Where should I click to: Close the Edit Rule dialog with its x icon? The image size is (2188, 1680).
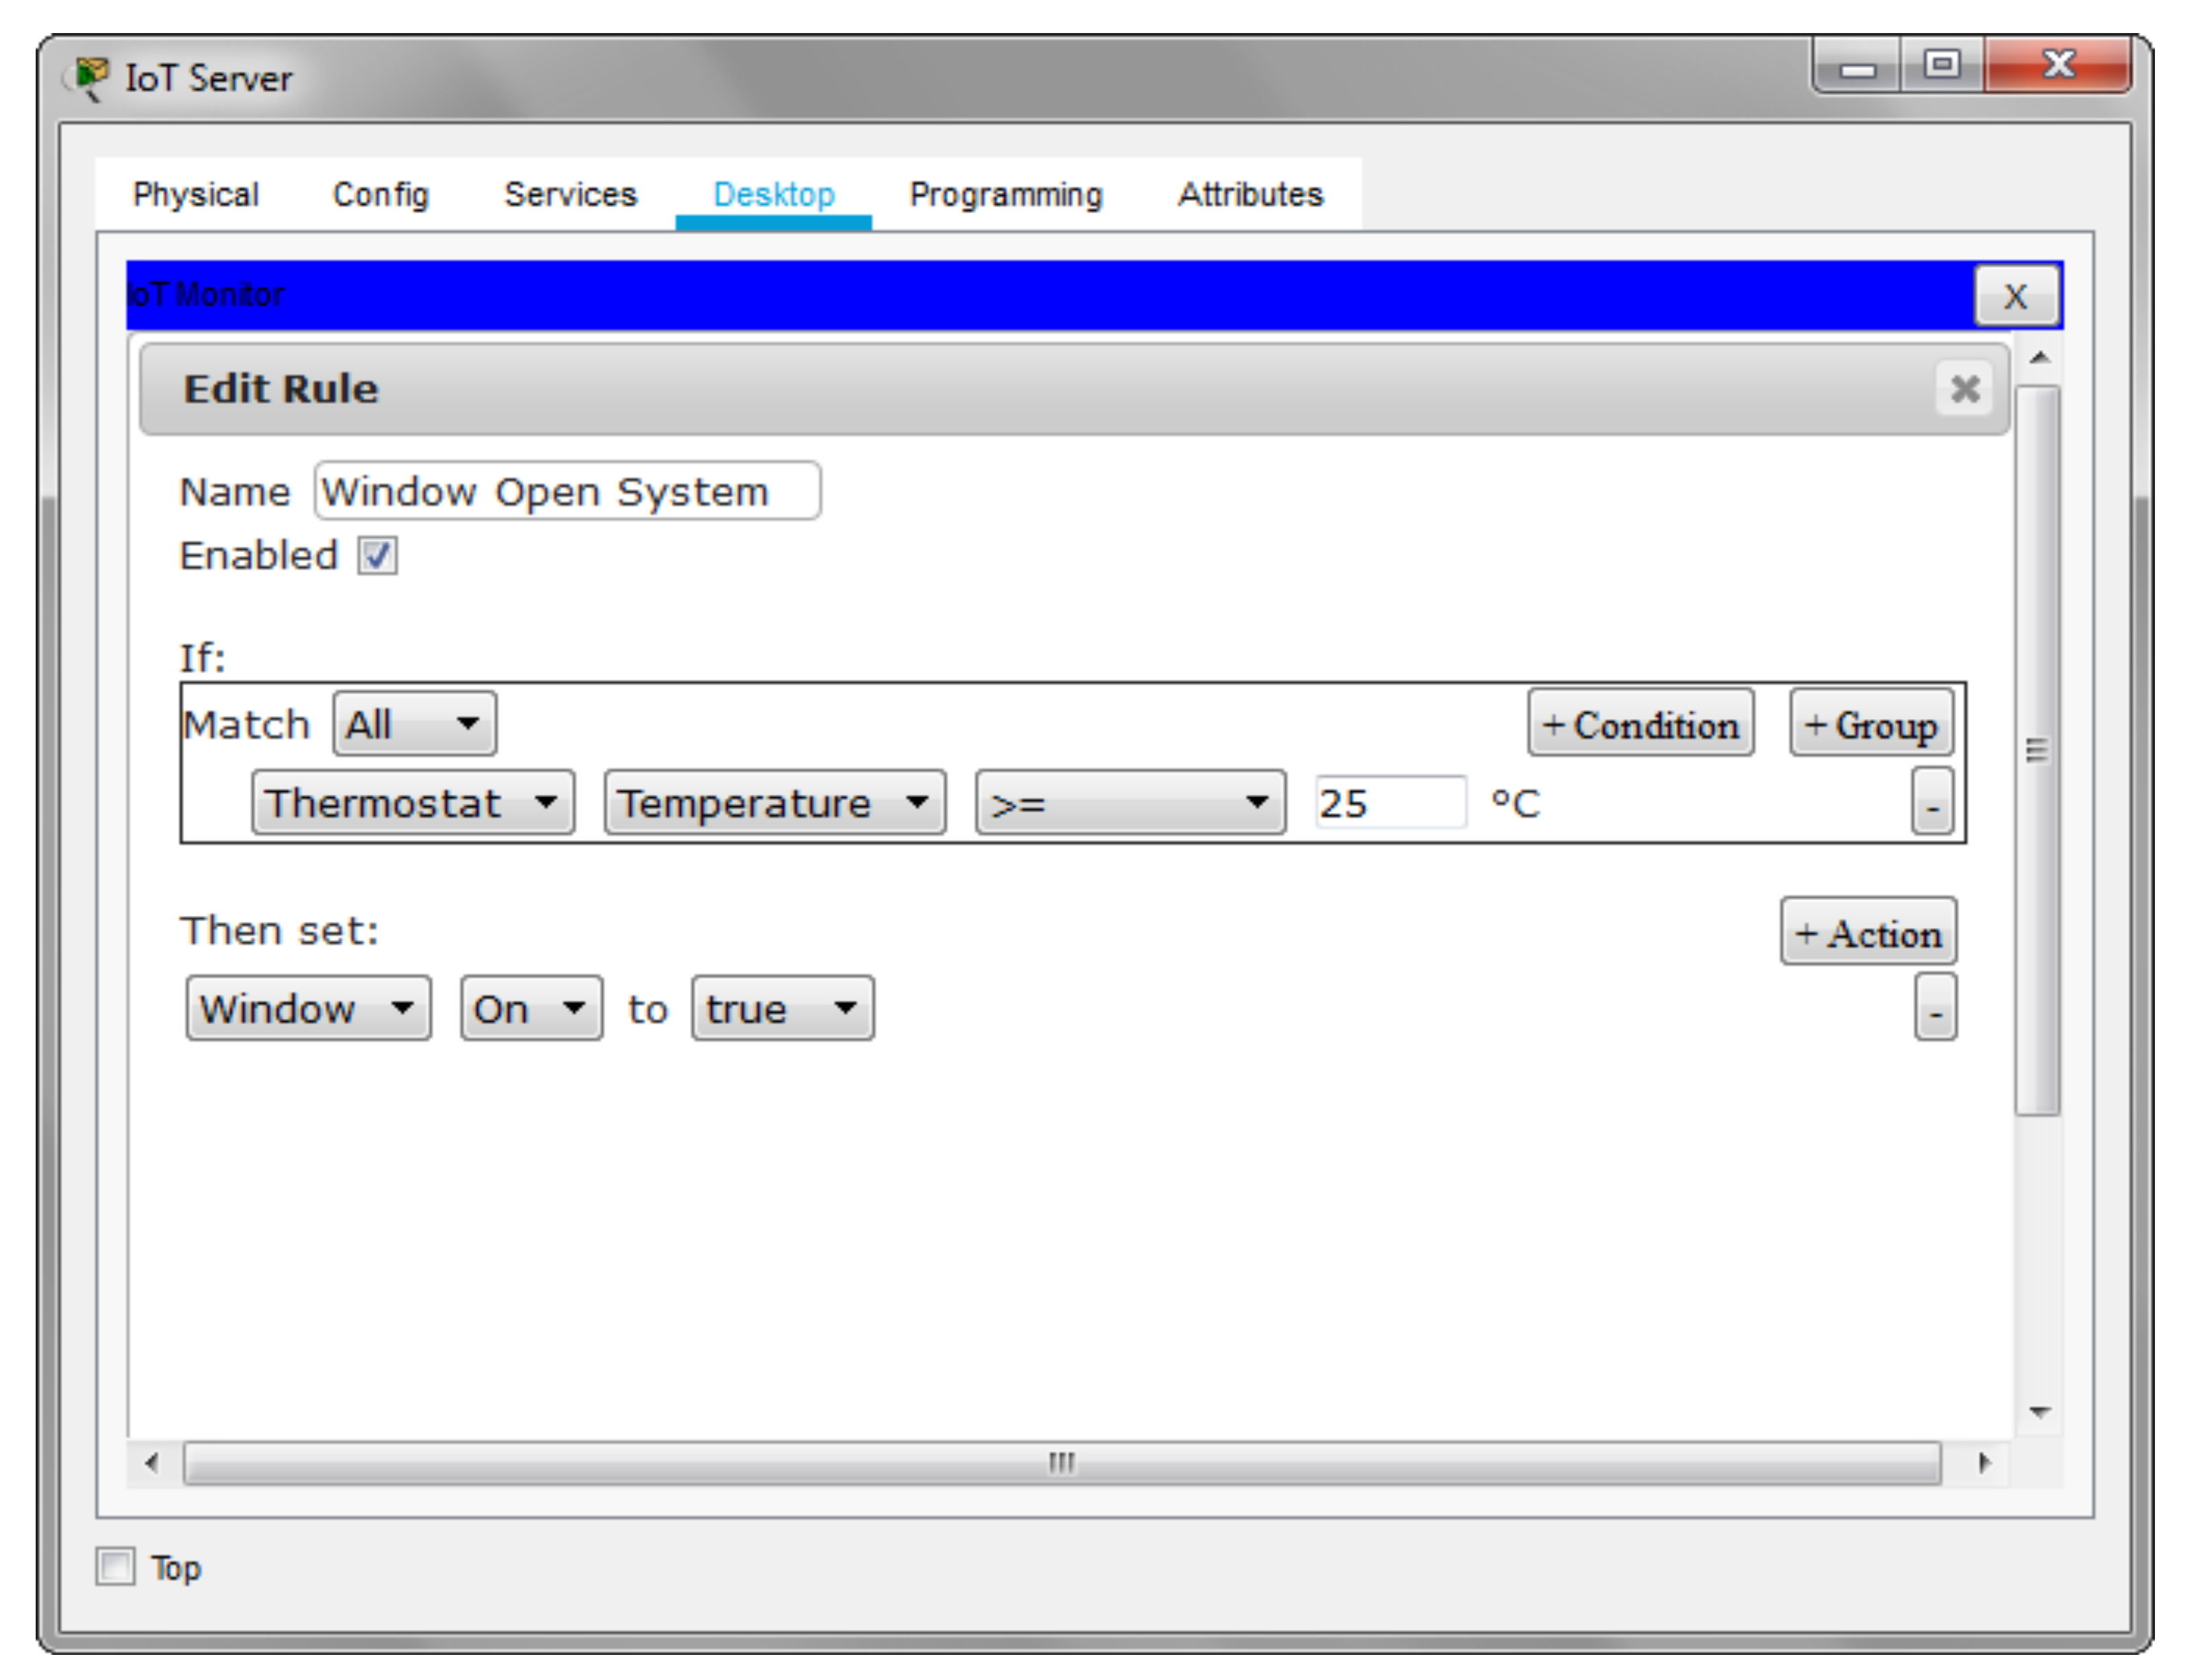tap(1964, 389)
